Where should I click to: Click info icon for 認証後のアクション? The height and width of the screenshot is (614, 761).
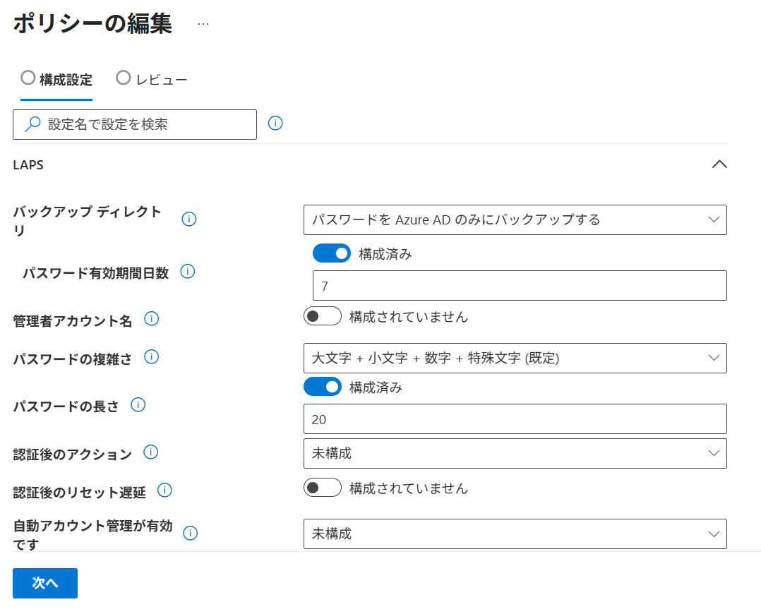(150, 452)
